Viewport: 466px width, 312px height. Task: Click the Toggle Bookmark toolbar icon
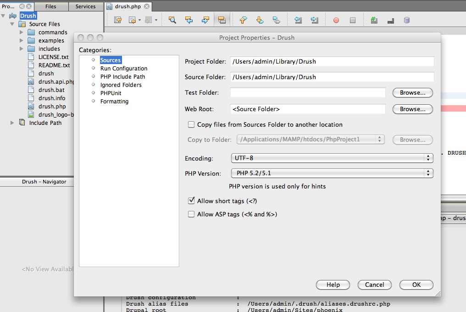point(277,20)
